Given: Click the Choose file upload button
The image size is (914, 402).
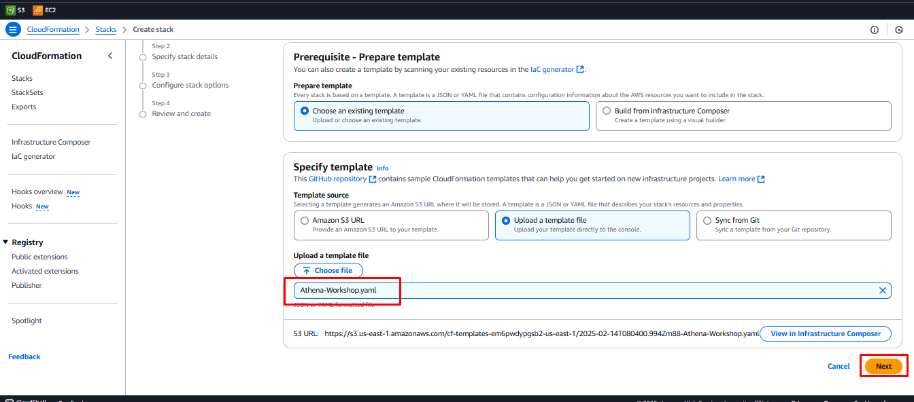Looking at the screenshot, I should click(x=328, y=270).
